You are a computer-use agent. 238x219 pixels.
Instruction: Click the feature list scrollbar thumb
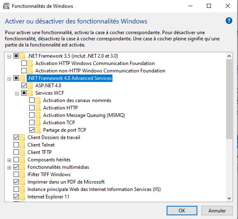coord(229,99)
